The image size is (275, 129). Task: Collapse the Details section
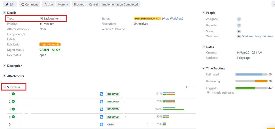pos(5,13)
